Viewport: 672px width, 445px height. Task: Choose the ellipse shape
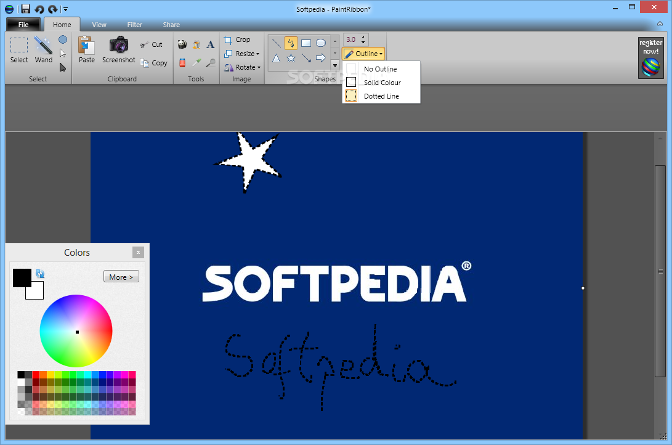point(320,43)
